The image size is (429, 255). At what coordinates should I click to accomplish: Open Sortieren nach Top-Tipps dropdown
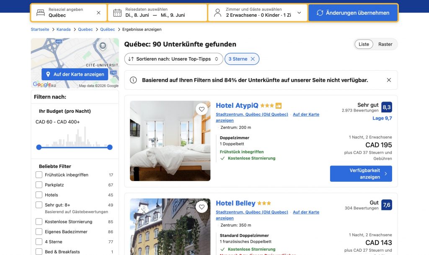(x=174, y=59)
